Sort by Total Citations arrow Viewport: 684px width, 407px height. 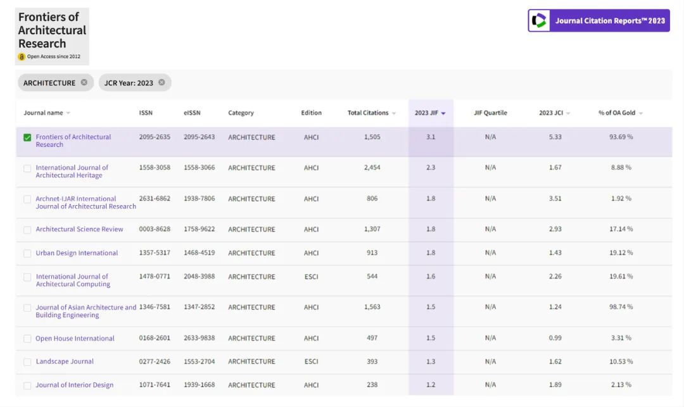click(394, 113)
